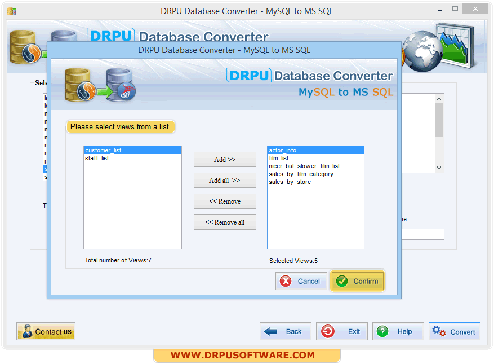Select sales_by_store view

[315, 182]
